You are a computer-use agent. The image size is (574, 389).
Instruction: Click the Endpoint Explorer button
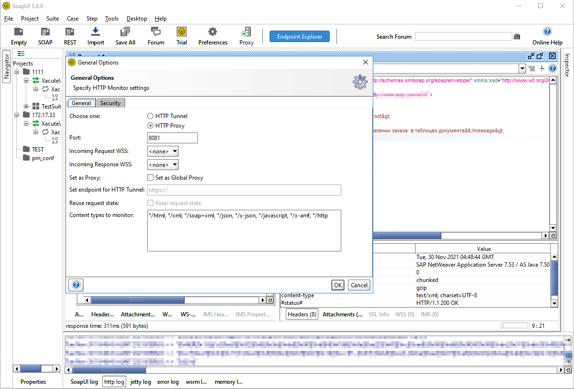[300, 37]
